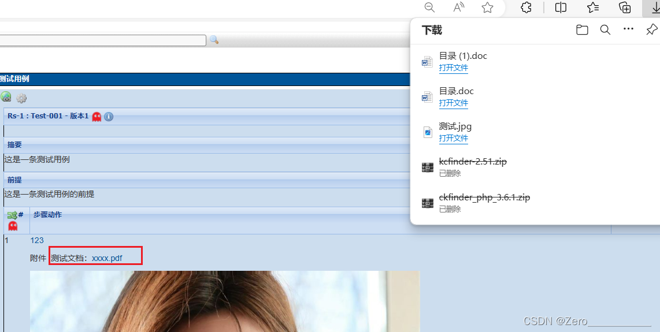Open the xxxx.pdf attachment link
660x332 pixels.
click(107, 258)
